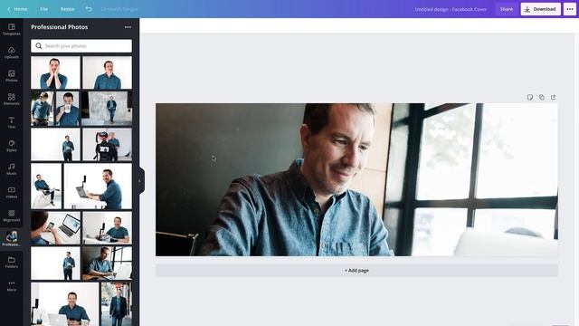The width and height of the screenshot is (579, 326).
Task: Open the Professional Photos sidebar tab
Action: click(x=12, y=239)
